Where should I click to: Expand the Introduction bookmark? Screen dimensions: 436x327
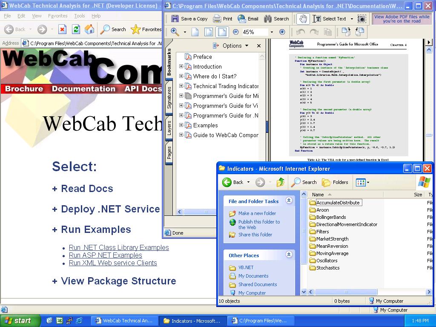181,66
